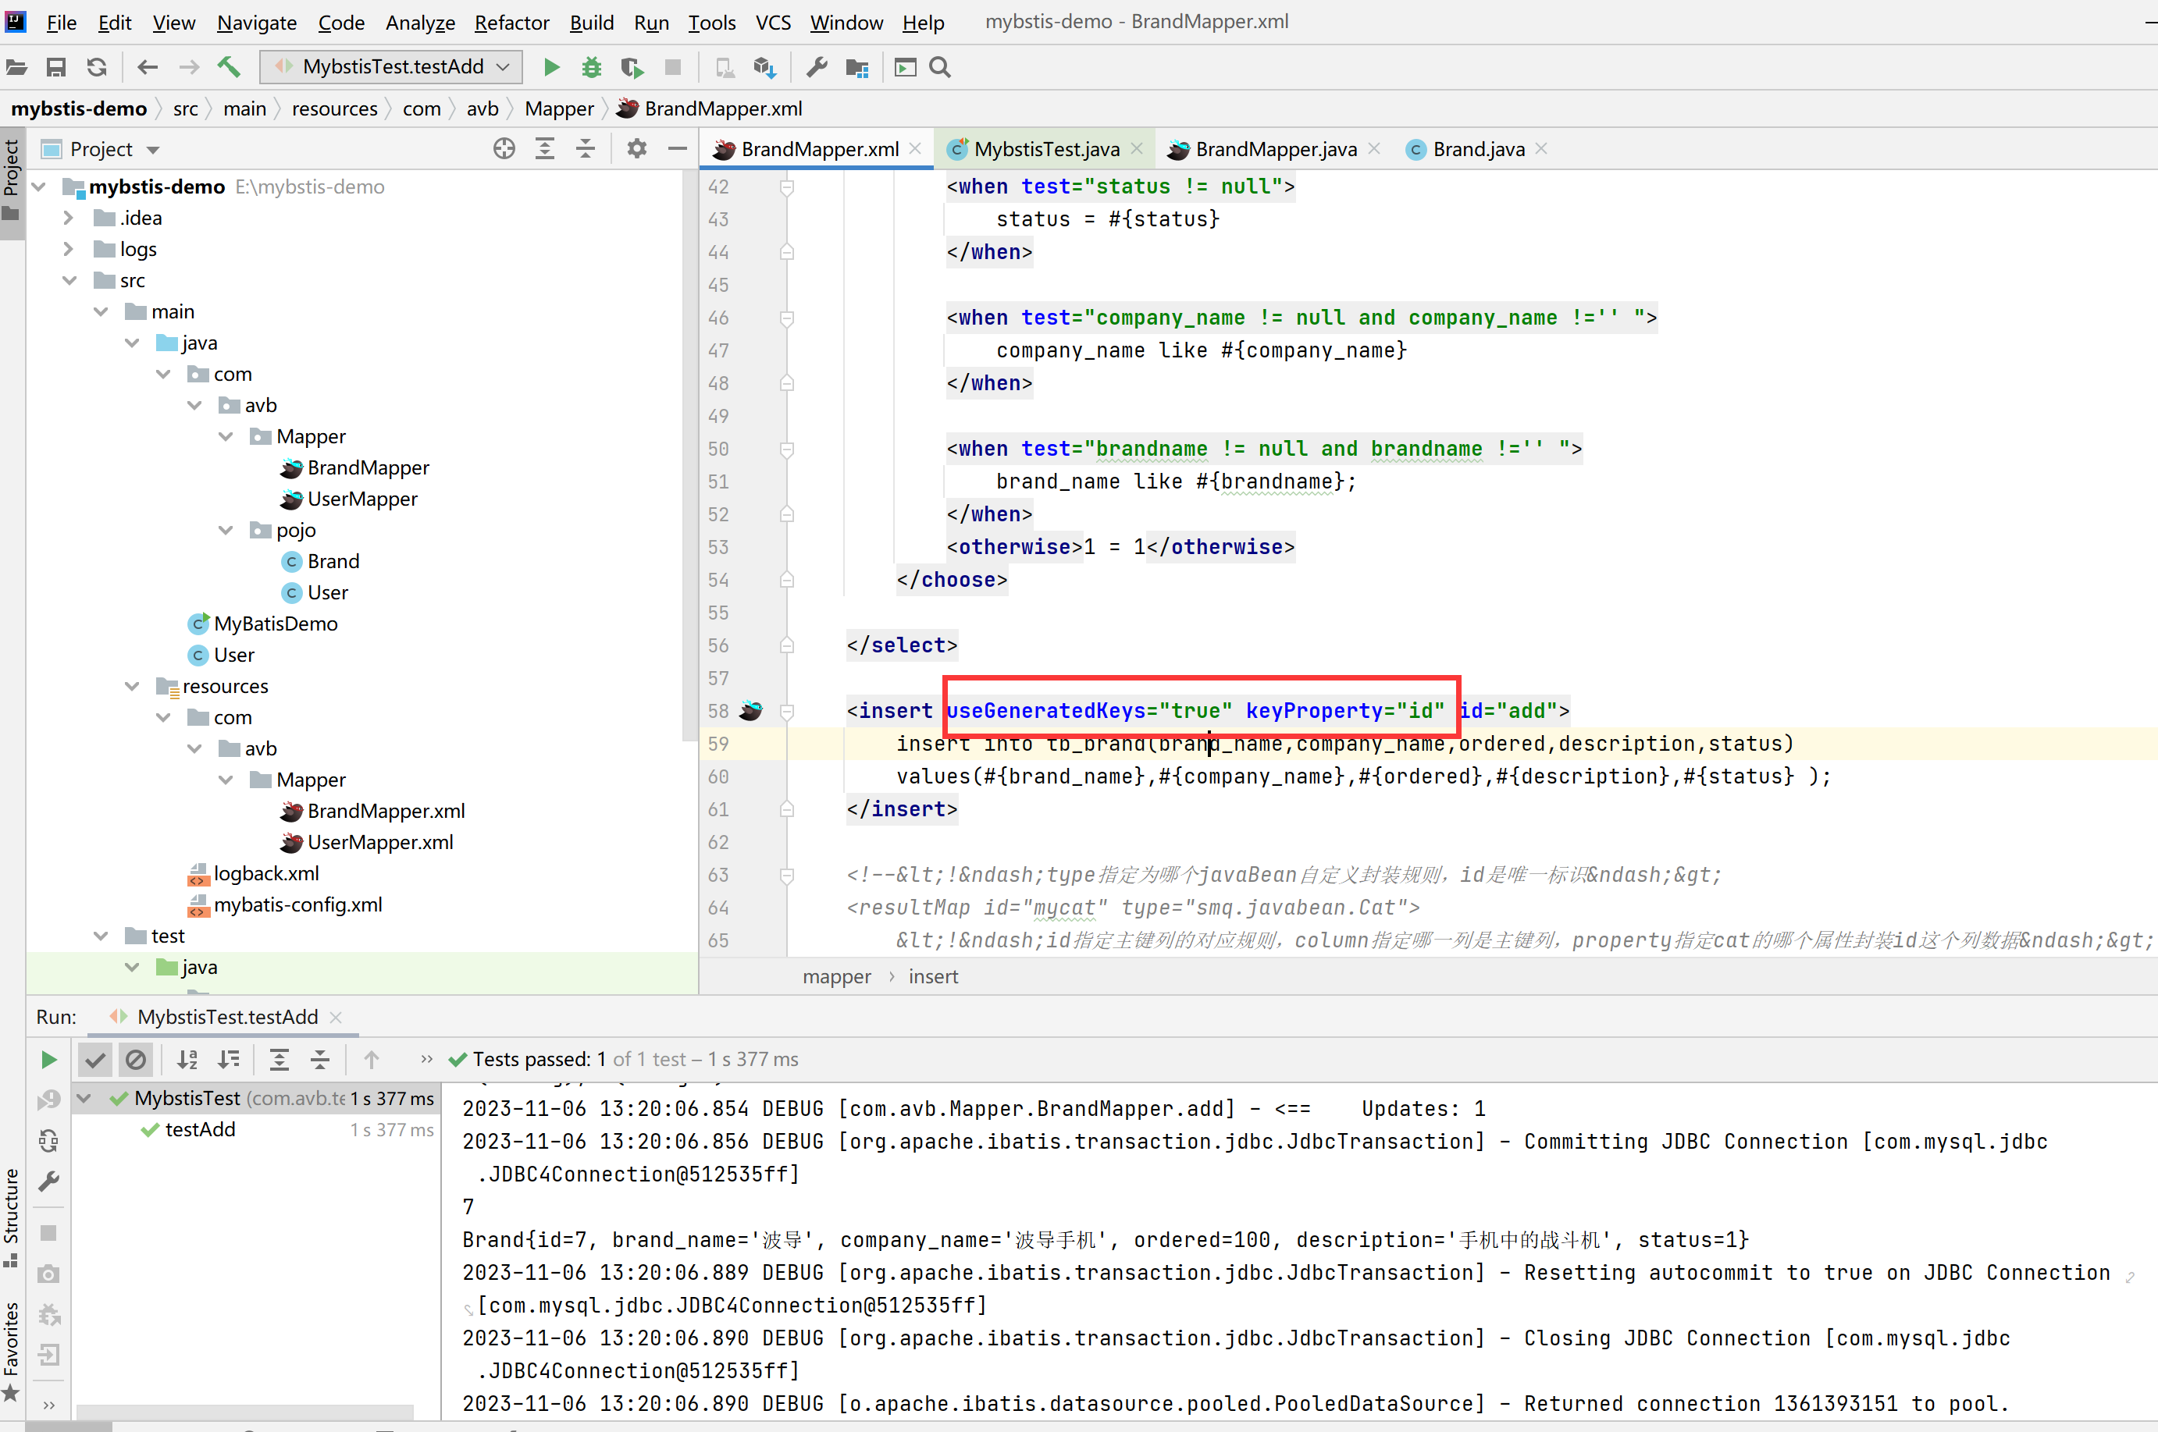The height and width of the screenshot is (1432, 2158).
Task: Expand the logs folder in project tree
Action: [x=69, y=249]
